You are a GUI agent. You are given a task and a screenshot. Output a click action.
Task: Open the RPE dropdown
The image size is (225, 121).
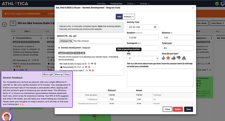(x=143, y=58)
